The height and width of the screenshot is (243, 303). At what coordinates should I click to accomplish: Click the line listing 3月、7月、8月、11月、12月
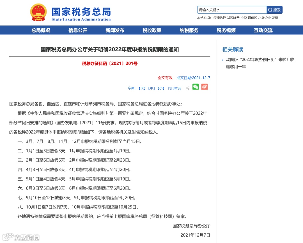point(80,142)
